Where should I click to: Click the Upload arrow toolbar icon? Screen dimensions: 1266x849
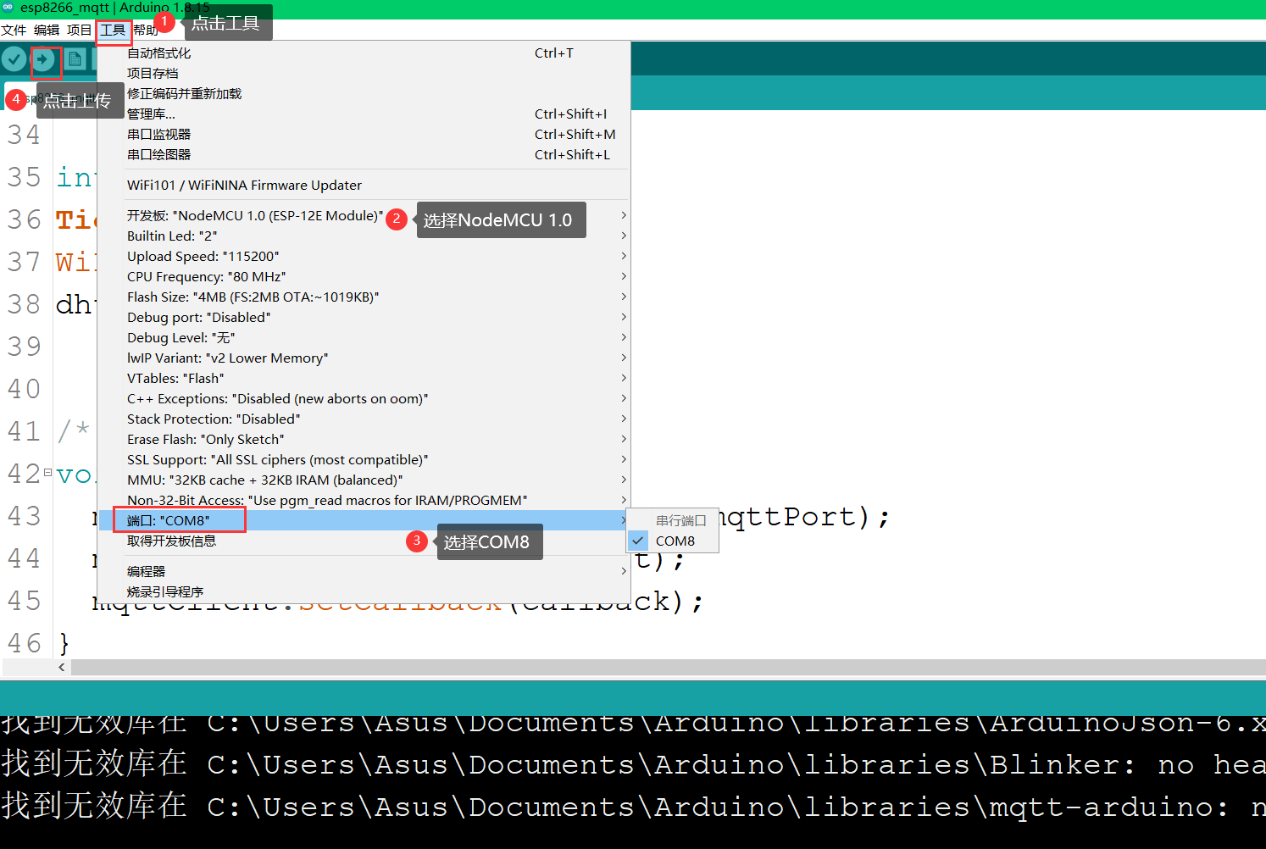pyautogui.click(x=43, y=59)
